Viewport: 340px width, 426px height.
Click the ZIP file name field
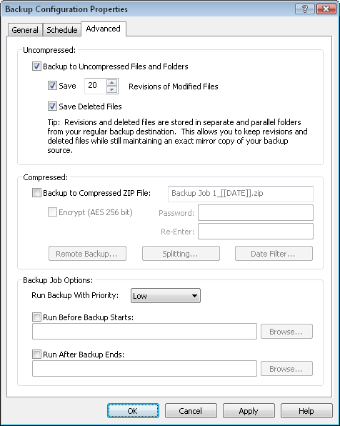pyautogui.click(x=241, y=194)
